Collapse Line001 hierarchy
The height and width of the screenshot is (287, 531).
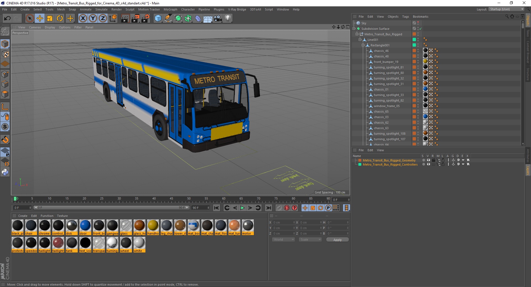(x=360, y=40)
